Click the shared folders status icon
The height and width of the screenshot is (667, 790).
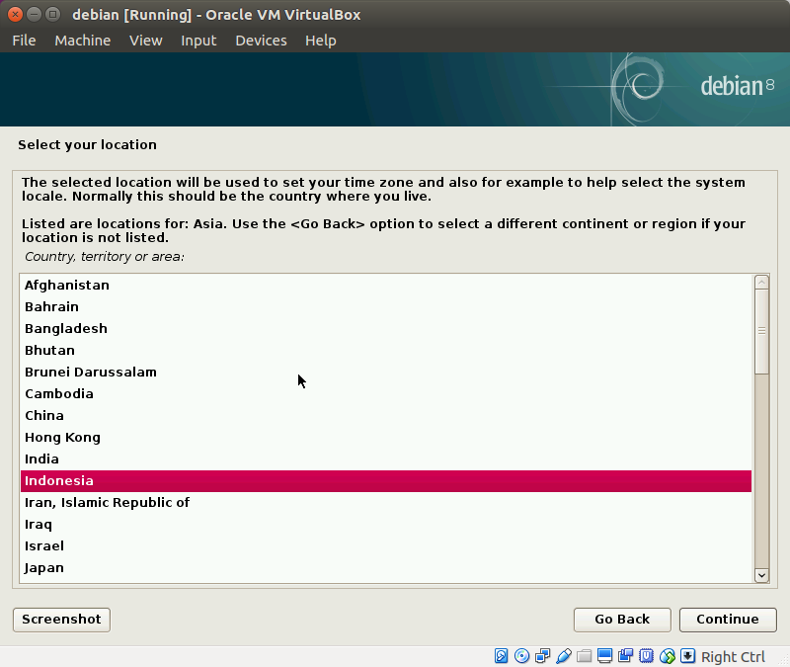[585, 656]
